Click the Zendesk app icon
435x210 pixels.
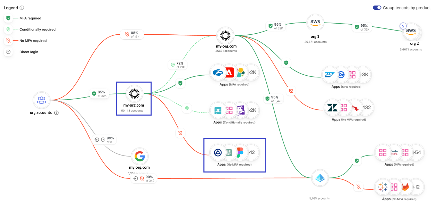pyautogui.click(x=332, y=108)
